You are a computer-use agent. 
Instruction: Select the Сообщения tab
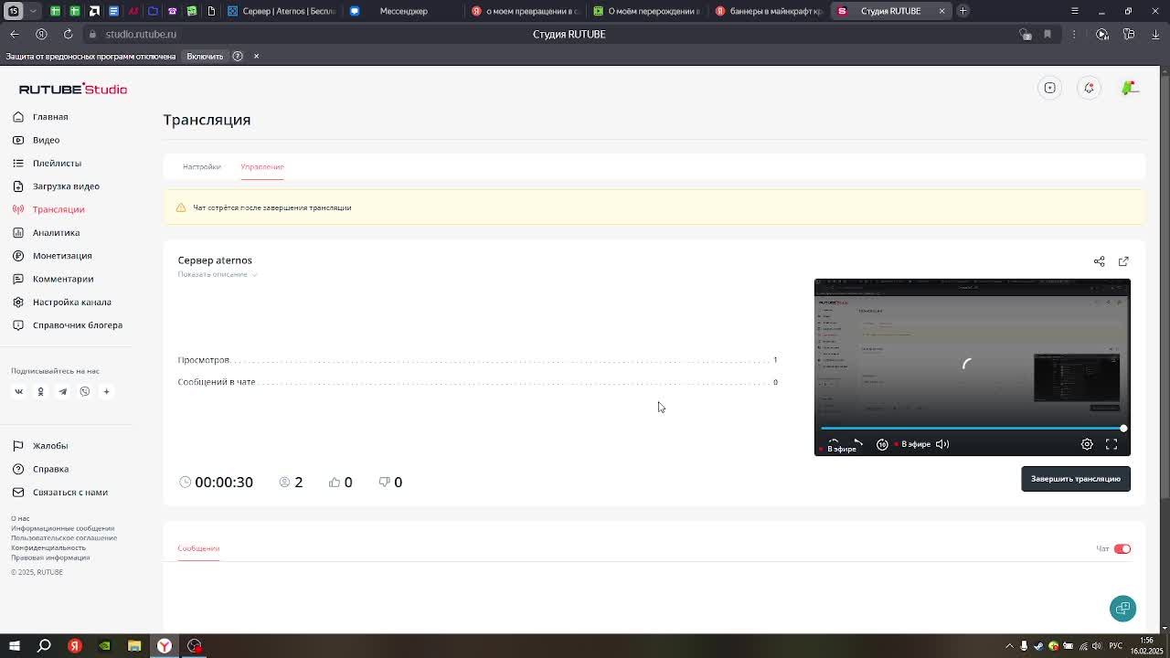[198, 548]
